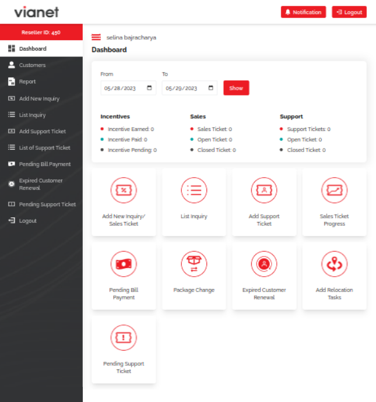The image size is (376, 402).
Task: Open the Add Relocation Tasks card icon
Action: (334, 264)
